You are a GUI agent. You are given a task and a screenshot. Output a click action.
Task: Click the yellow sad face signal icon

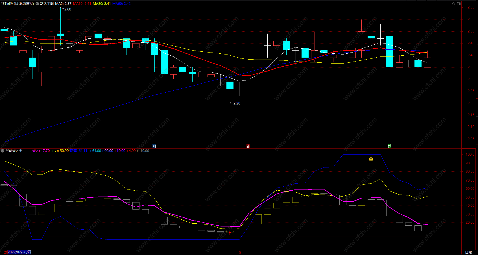pyautogui.click(x=371, y=159)
